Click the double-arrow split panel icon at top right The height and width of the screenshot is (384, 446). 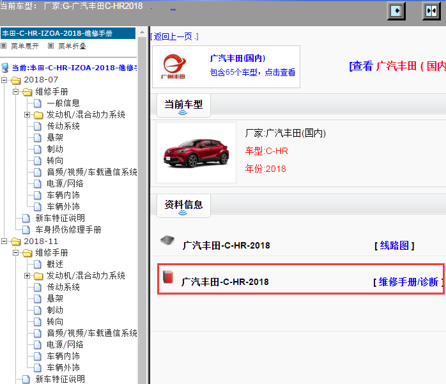click(431, 11)
